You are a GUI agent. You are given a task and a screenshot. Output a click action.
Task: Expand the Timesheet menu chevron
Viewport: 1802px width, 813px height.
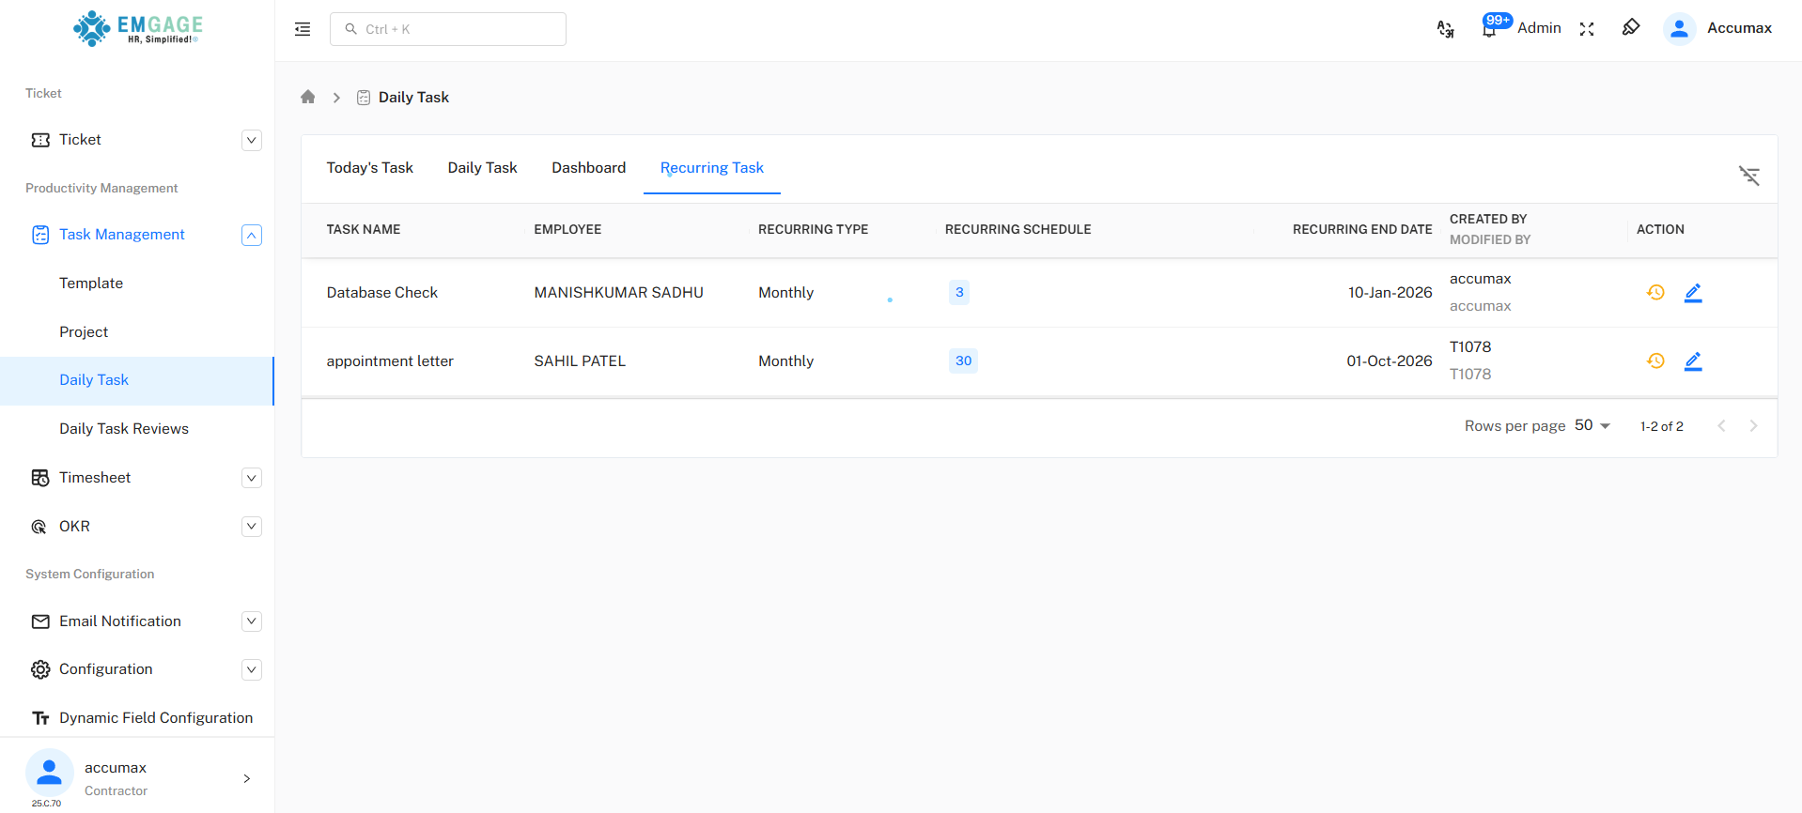click(x=251, y=478)
